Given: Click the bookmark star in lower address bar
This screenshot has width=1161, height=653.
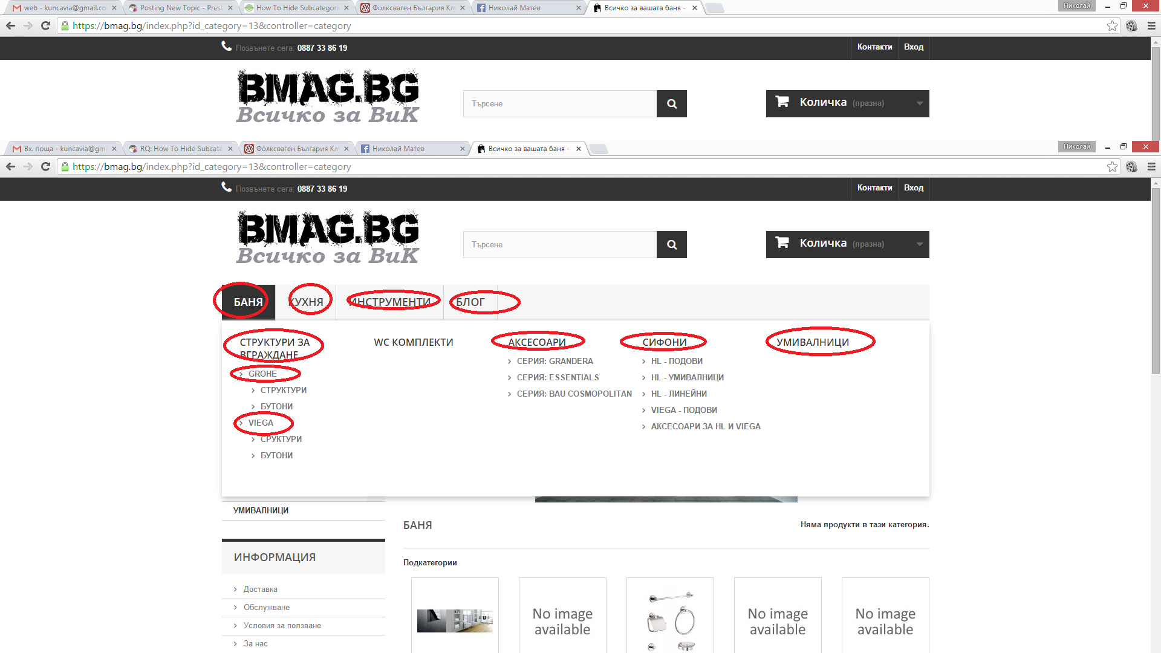Looking at the screenshot, I should coord(1112,167).
